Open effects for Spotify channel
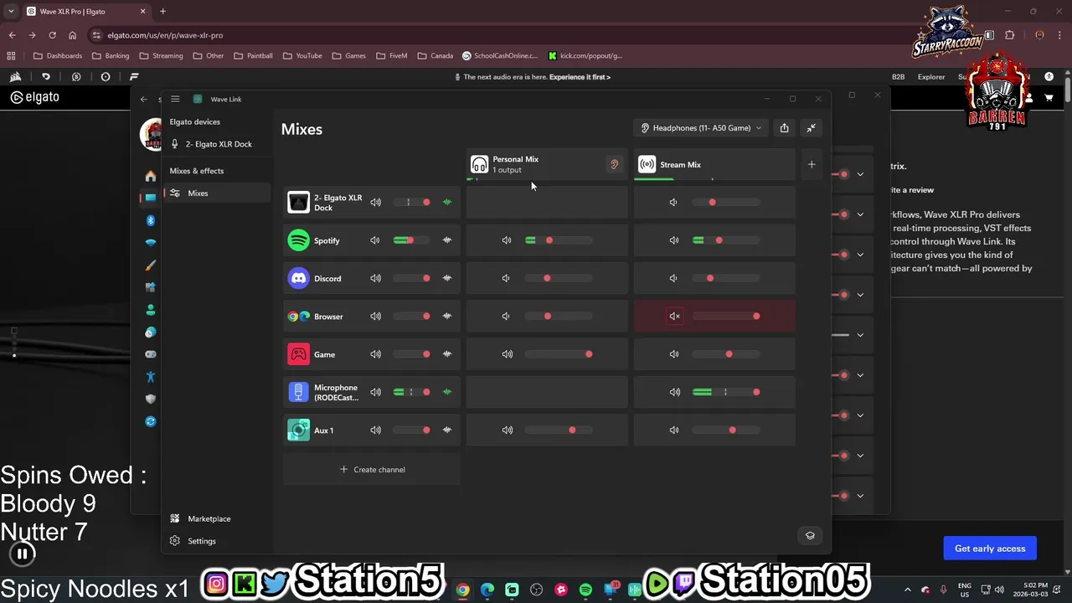1072x603 pixels. (447, 240)
